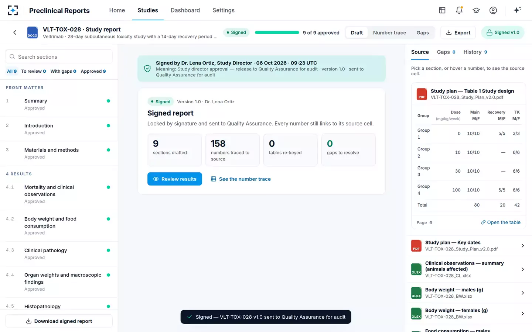Click Review results button
Screen dimensions: 532x332
coord(175,179)
